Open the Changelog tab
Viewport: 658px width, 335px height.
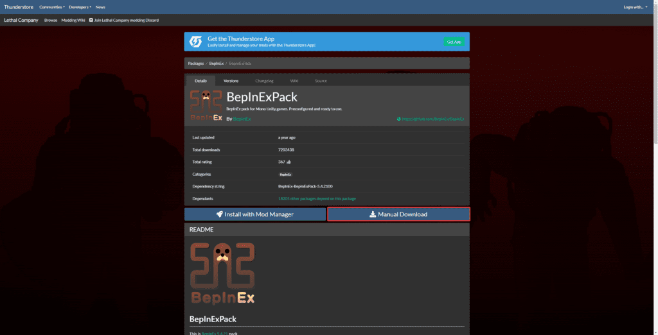[x=264, y=81]
